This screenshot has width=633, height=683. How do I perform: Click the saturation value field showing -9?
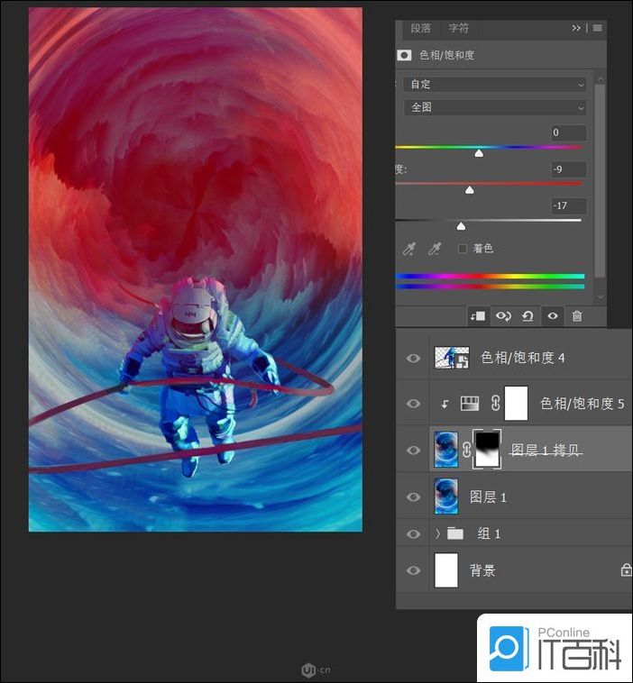(568, 169)
